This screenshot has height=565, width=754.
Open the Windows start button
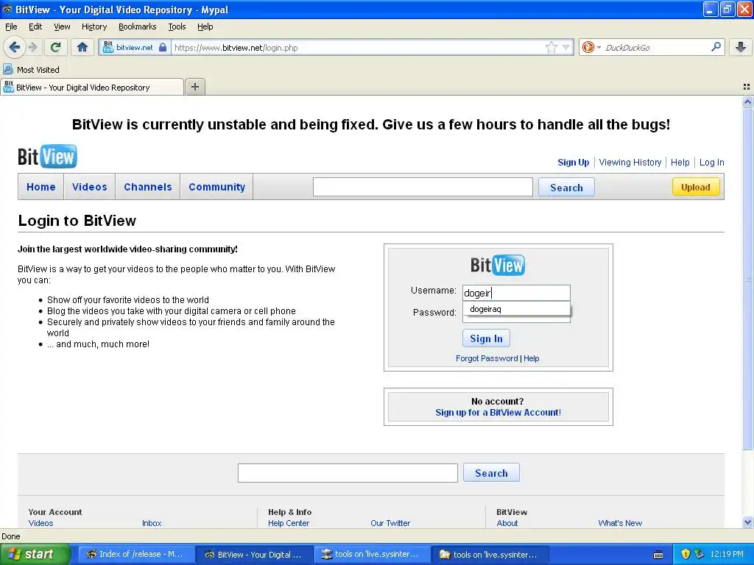click(x=35, y=554)
